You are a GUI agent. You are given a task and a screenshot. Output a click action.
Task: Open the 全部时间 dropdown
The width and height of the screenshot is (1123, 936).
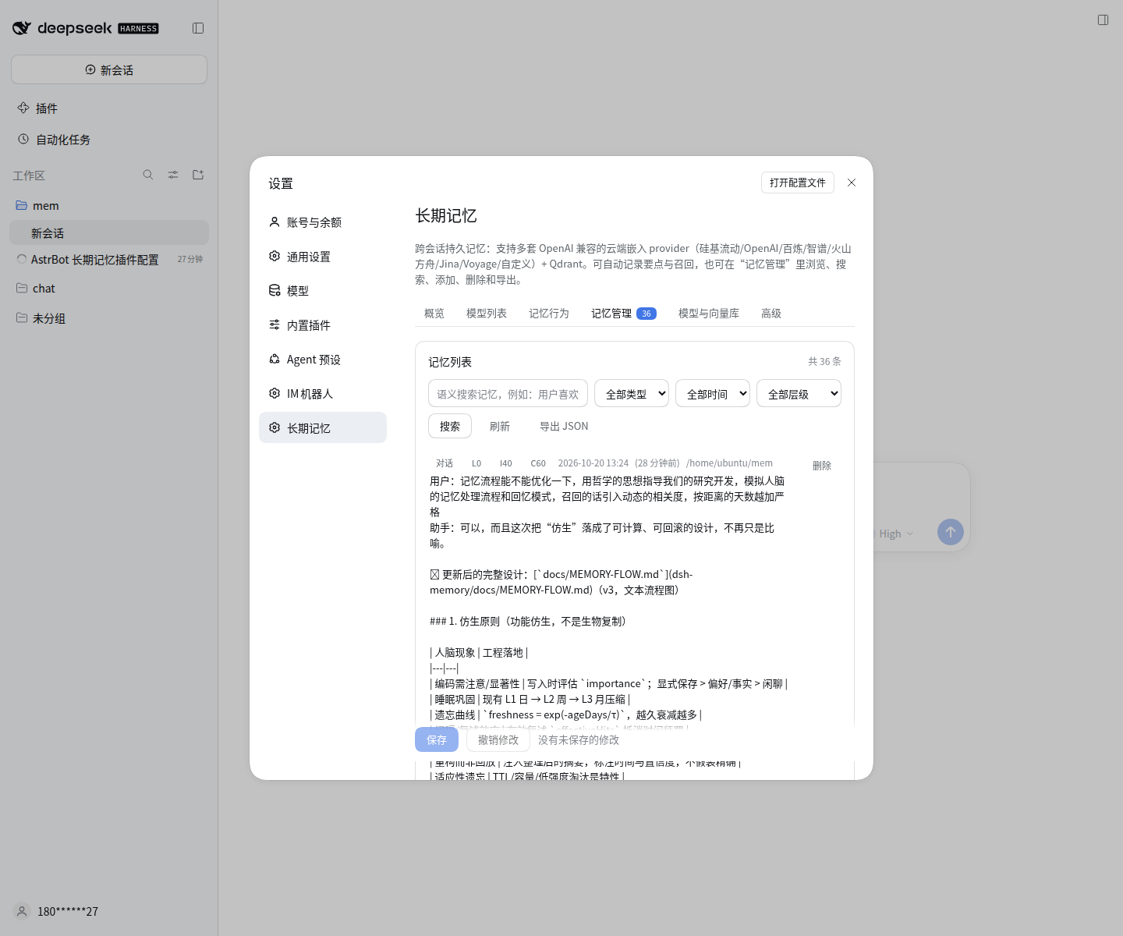pos(713,394)
